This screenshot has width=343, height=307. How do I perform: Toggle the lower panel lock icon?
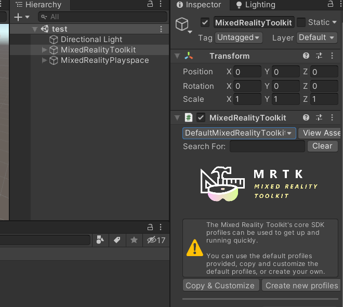[x=150, y=227]
